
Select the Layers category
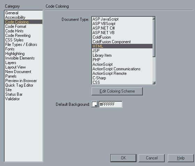point(24,63)
